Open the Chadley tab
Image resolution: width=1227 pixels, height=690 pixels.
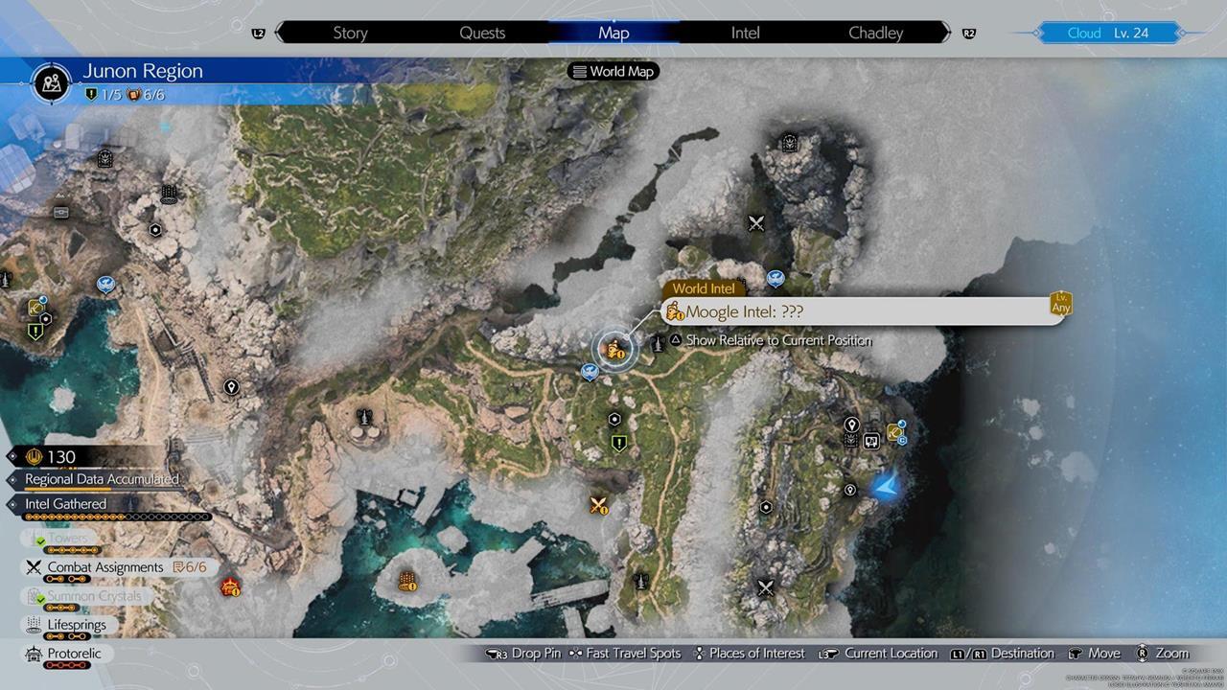point(875,33)
